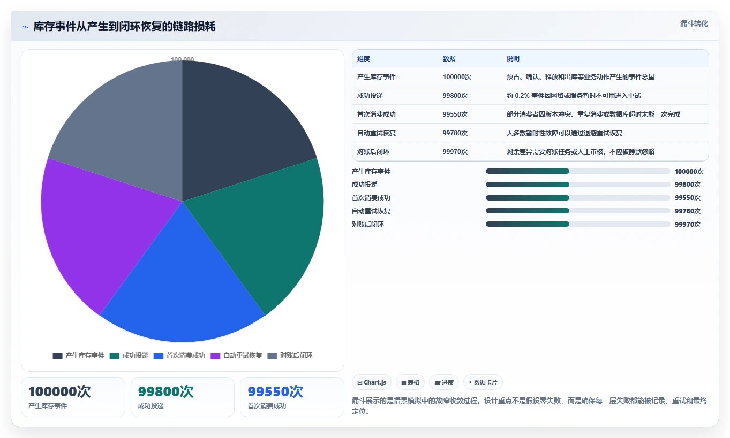Click the 产生库存事件 cell in the table
Screen dimensions: 730x438
377,77
